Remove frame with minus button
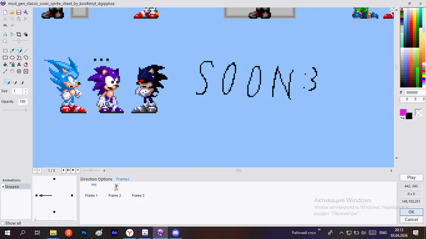The width and height of the screenshot is (426, 239). (x=78, y=170)
